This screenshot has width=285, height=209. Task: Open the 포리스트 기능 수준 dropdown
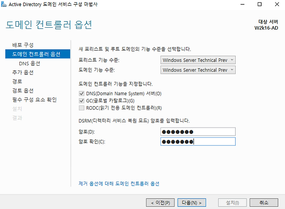point(198,60)
